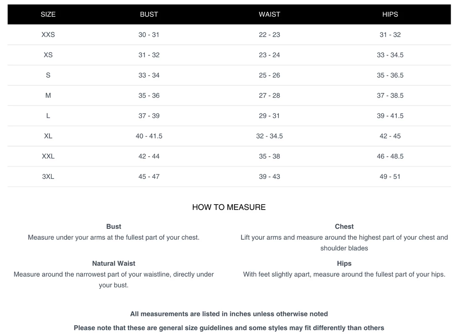Click the BUST column header
This screenshot has width=454, height=336.
(149, 14)
